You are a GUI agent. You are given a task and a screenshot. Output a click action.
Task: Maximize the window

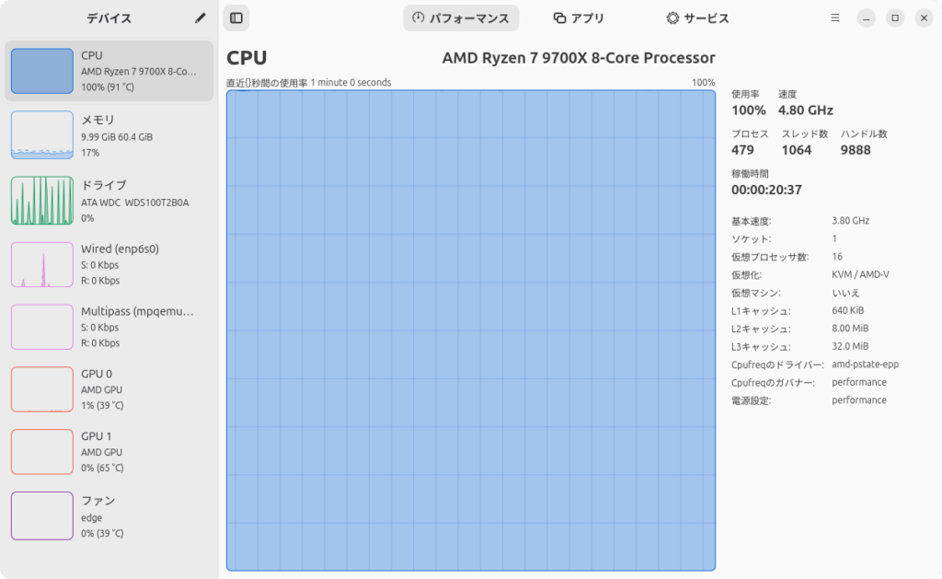[895, 18]
